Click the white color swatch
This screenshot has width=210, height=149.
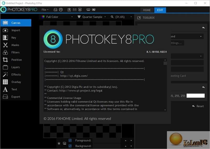(196, 96)
